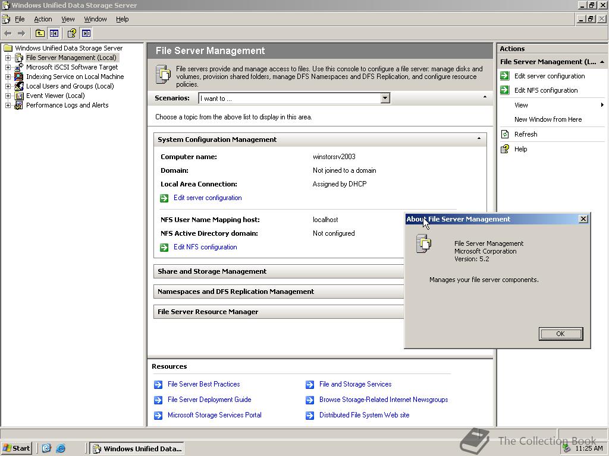Open the Microsoft Storage Services Portal link
This screenshot has height=456, width=609.
click(x=214, y=415)
